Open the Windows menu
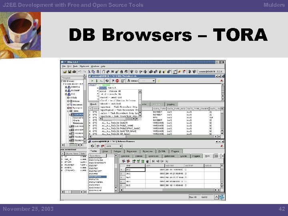This screenshot has width=288, height=216. coord(95,66)
